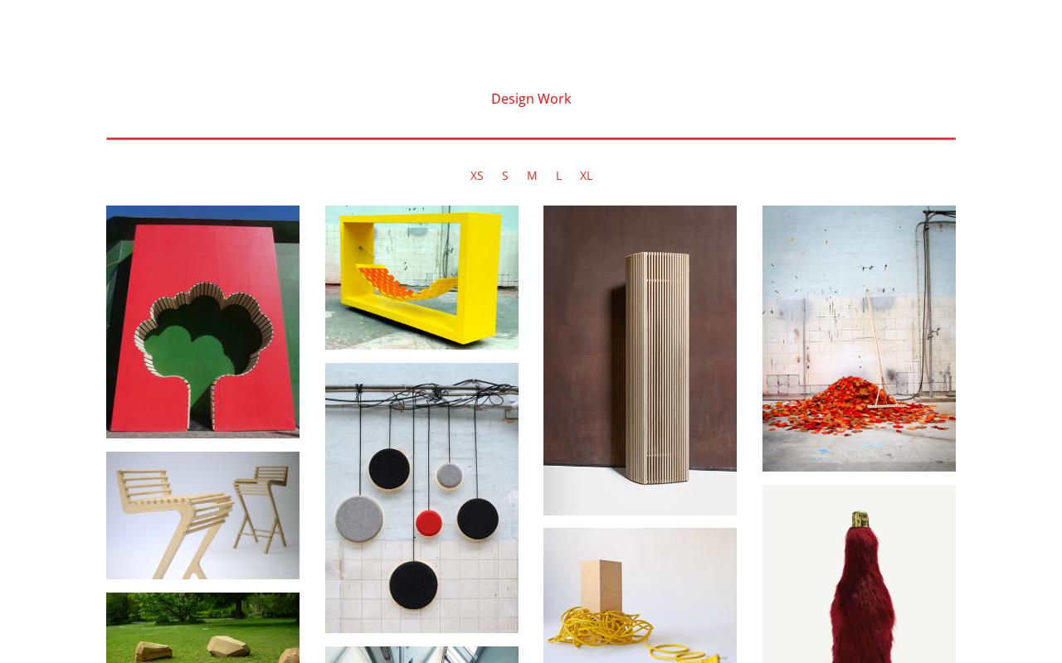The width and height of the screenshot is (1062, 663).
Task: Click the red divider line under the heading
Action: [531, 138]
